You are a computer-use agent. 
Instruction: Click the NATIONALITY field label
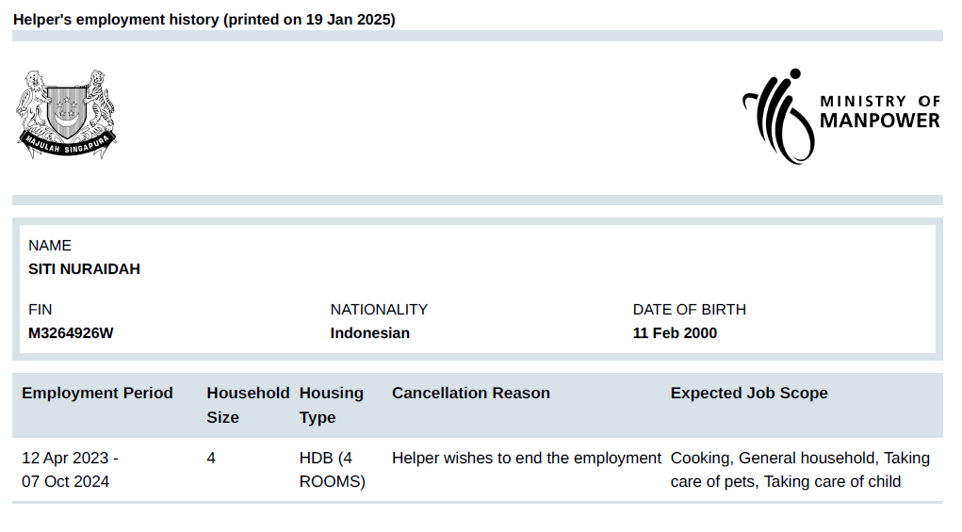point(379,310)
